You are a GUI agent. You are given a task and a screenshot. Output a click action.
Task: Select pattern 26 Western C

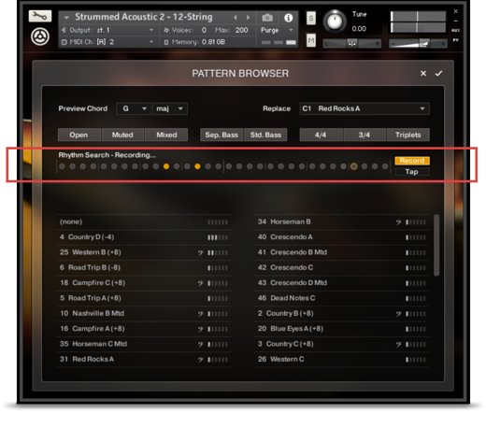342,359
